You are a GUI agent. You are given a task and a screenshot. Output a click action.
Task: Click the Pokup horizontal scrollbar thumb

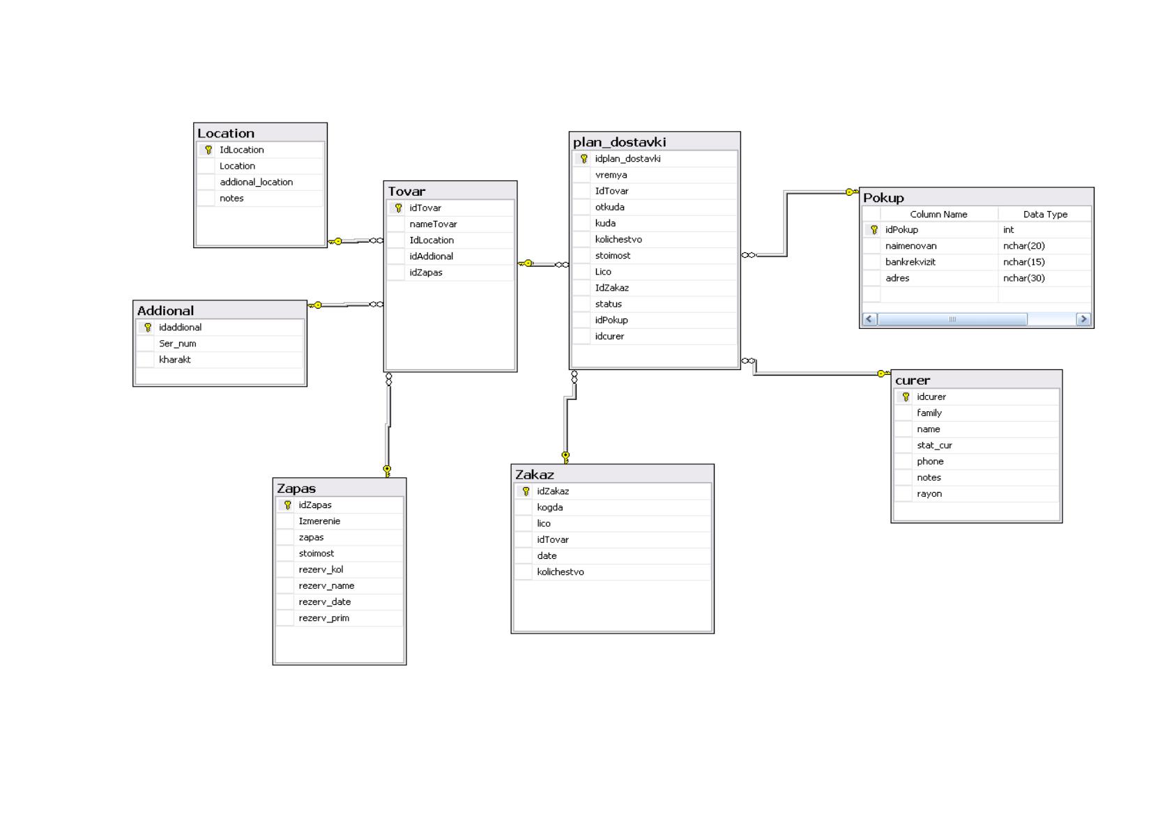(952, 319)
